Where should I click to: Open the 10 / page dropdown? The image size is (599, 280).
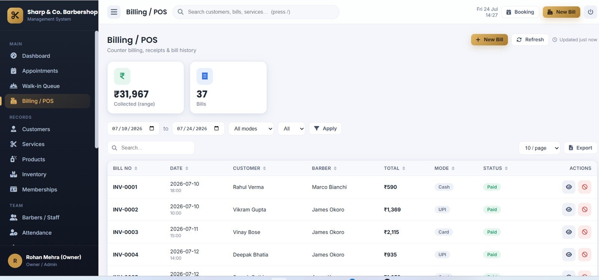point(539,148)
